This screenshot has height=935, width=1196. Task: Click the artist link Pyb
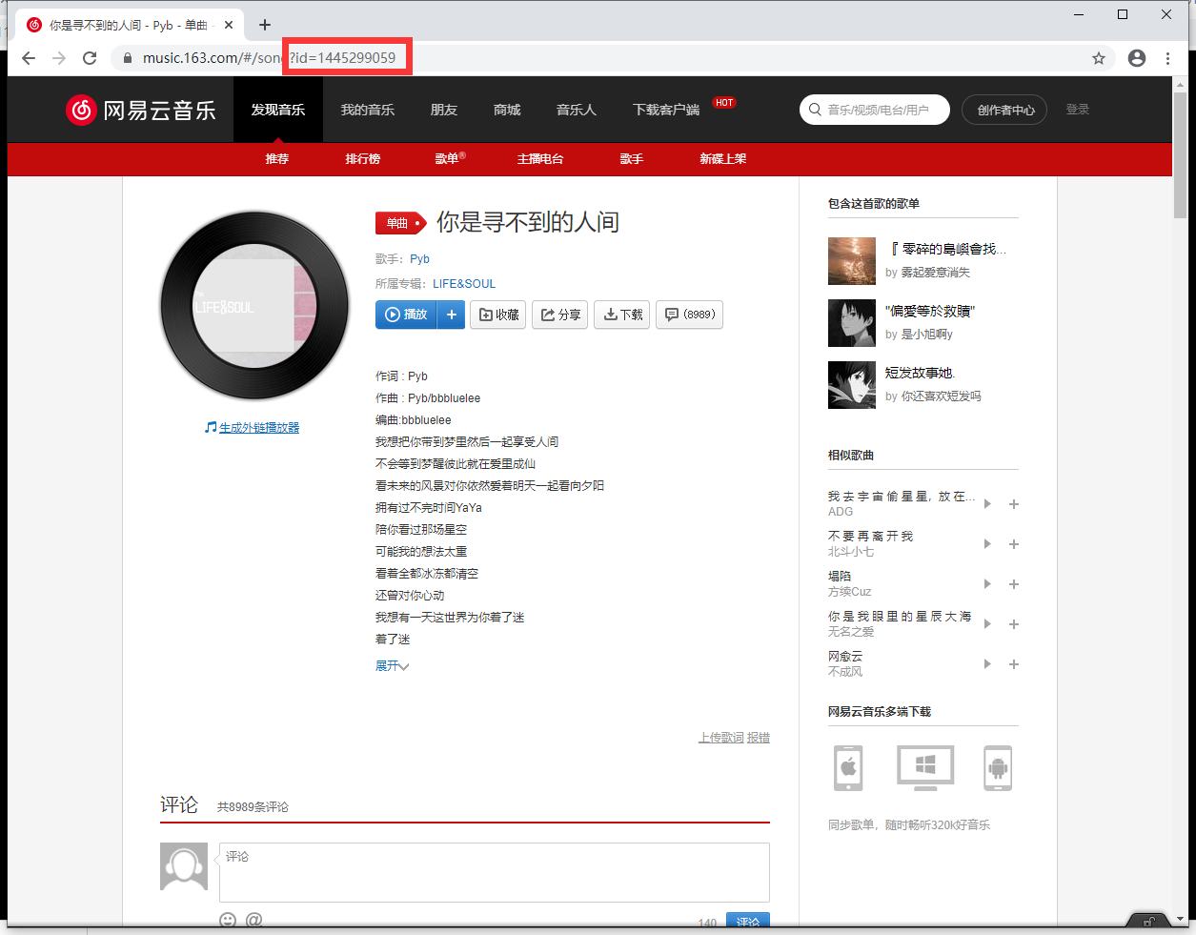419,259
